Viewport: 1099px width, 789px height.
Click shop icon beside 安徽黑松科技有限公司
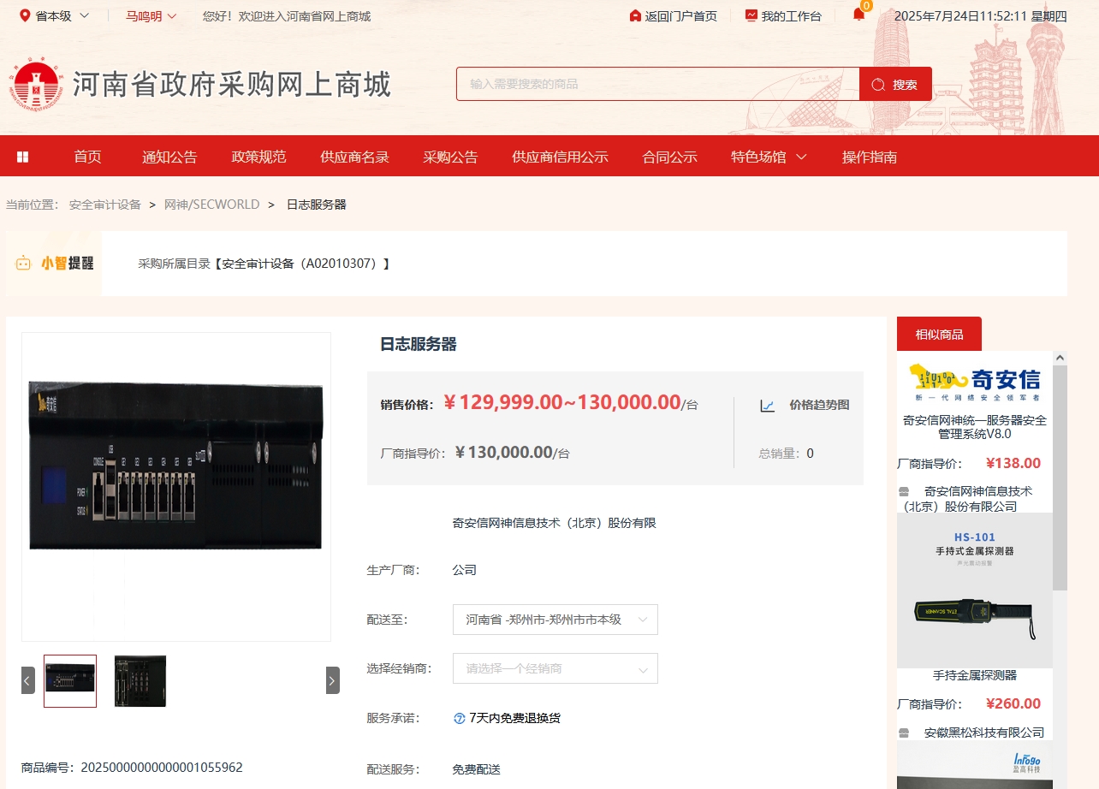click(904, 733)
